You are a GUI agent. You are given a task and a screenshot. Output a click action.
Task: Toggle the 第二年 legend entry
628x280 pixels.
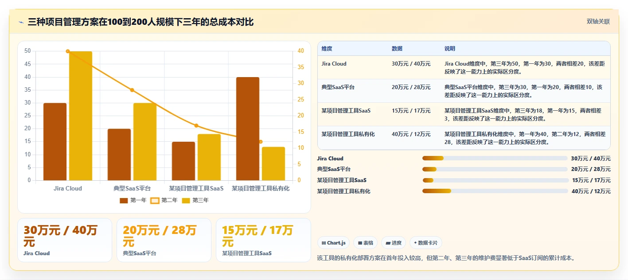click(x=164, y=200)
